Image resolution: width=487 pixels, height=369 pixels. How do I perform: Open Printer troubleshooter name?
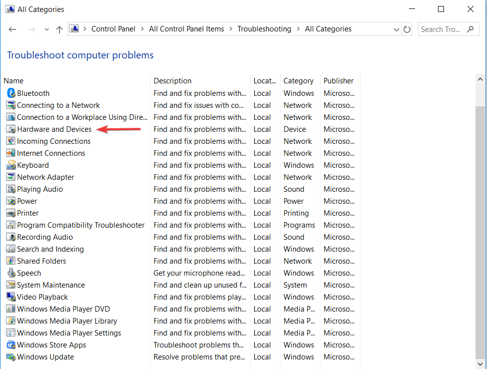click(x=27, y=213)
